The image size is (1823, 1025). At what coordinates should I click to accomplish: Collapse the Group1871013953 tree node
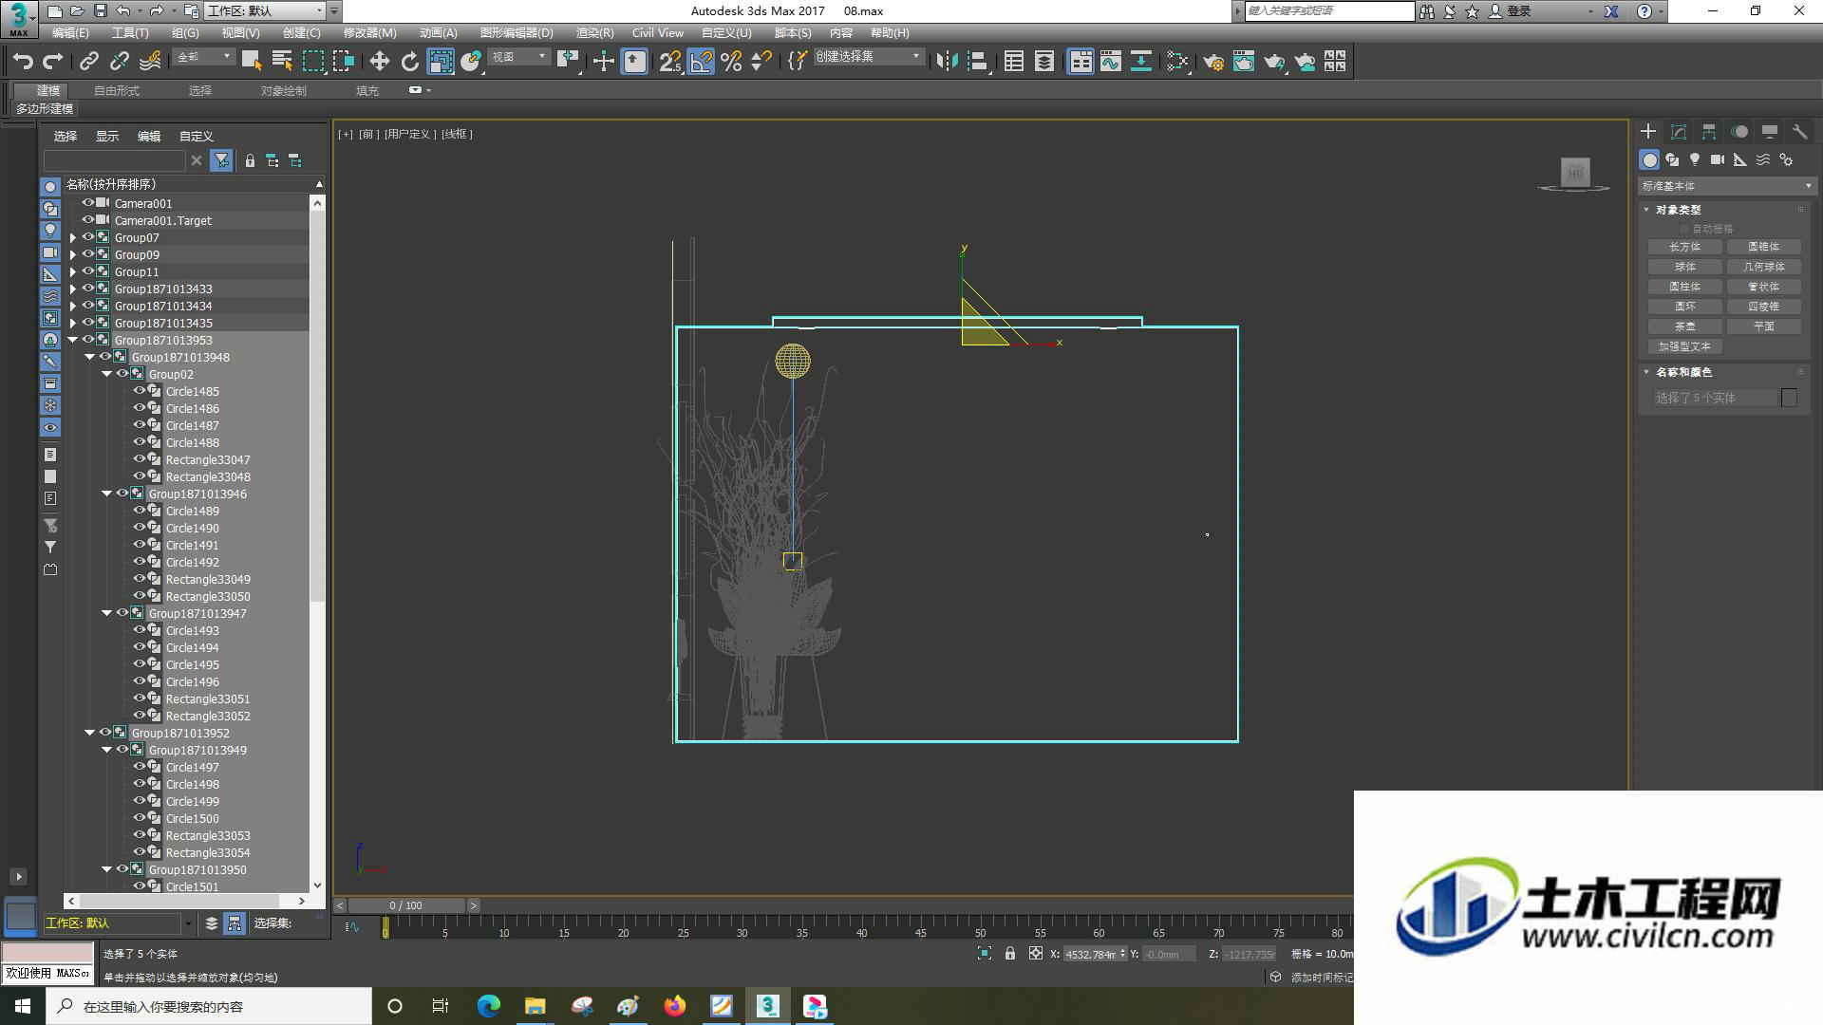(72, 340)
